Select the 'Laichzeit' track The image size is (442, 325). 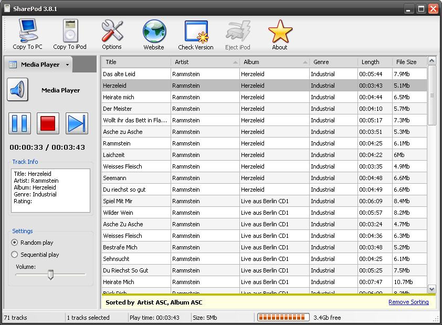point(264,155)
